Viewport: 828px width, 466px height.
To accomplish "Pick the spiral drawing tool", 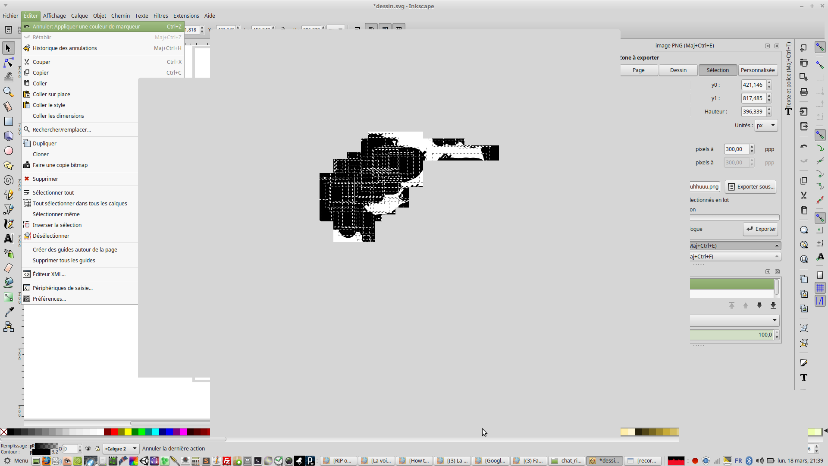I will click(x=8, y=180).
